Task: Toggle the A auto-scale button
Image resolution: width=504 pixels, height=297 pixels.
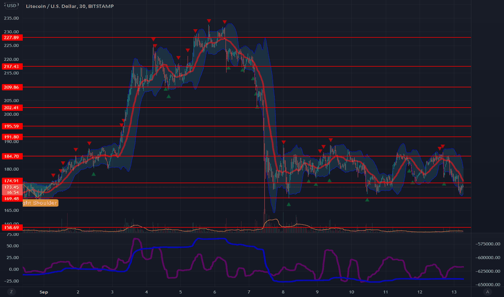Action: point(487,292)
